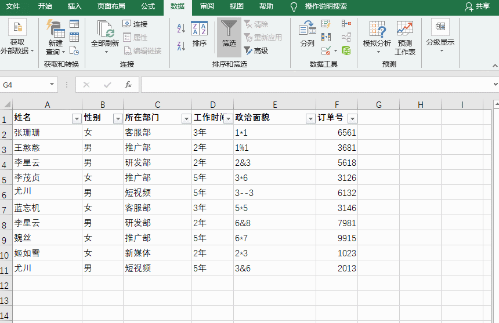499x323 pixels.
Task: Open the 政治面貌 column filter dropdown
Action: tap(310, 118)
